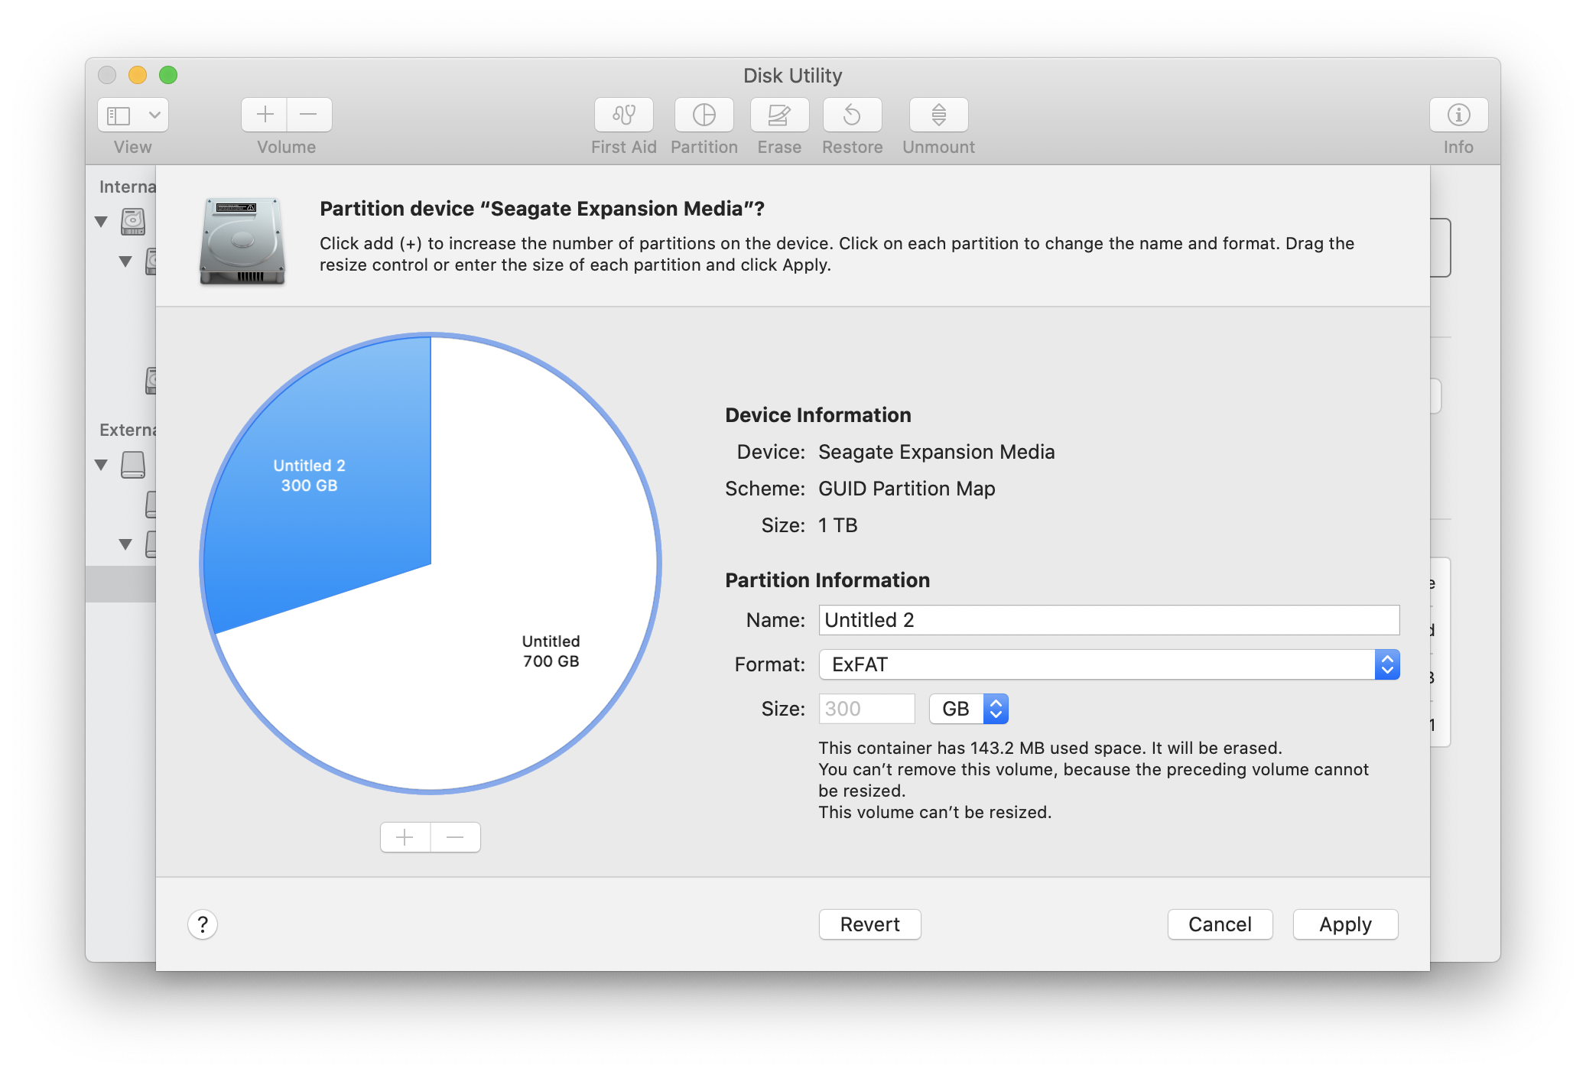The image size is (1586, 1075).
Task: Click the Unmount toolbar icon
Action: [938, 115]
